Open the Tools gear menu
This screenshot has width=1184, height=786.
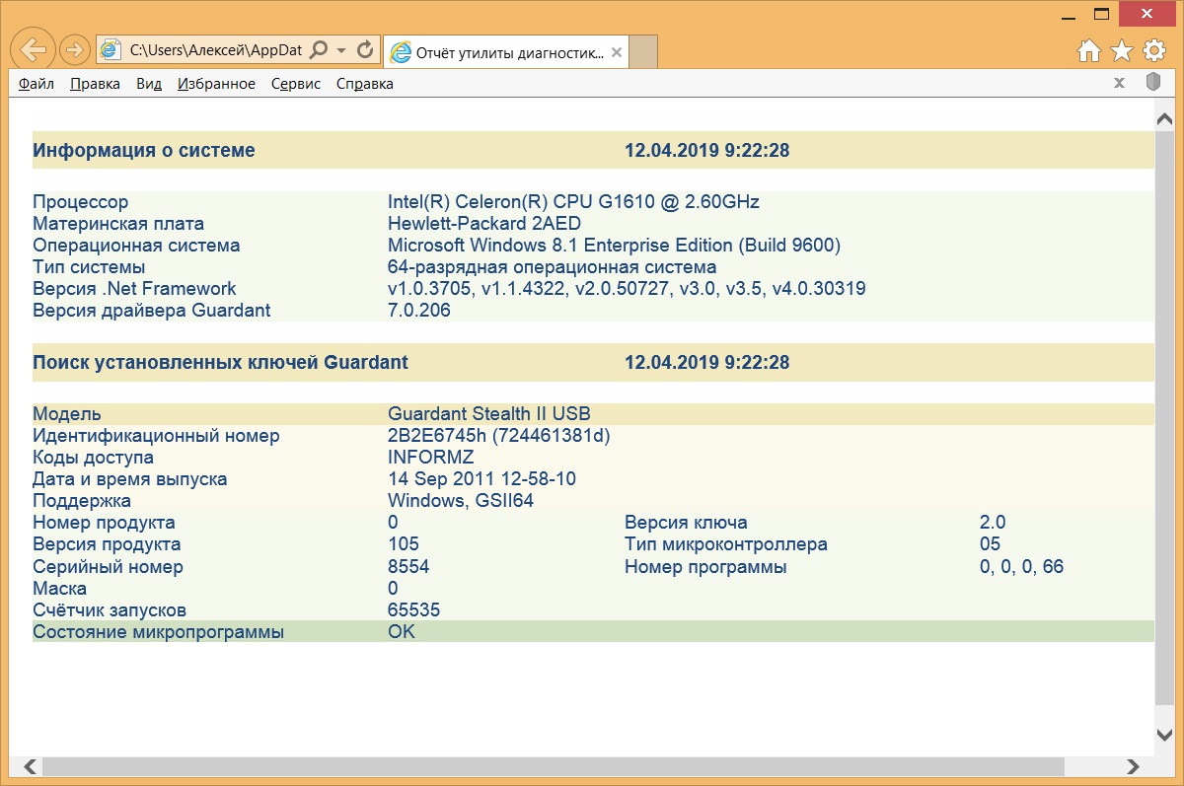coord(1154,51)
